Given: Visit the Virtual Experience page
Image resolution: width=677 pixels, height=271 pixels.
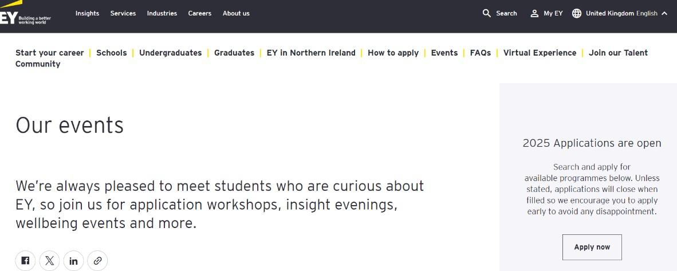Looking at the screenshot, I should click(x=540, y=53).
